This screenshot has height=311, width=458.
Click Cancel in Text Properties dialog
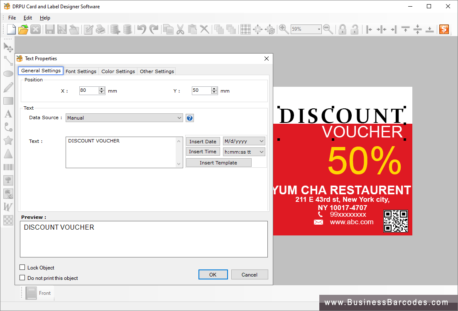[250, 274]
